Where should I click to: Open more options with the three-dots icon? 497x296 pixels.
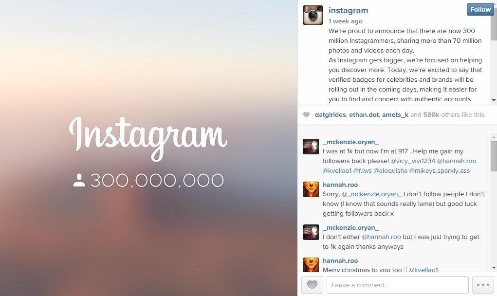tap(482, 285)
